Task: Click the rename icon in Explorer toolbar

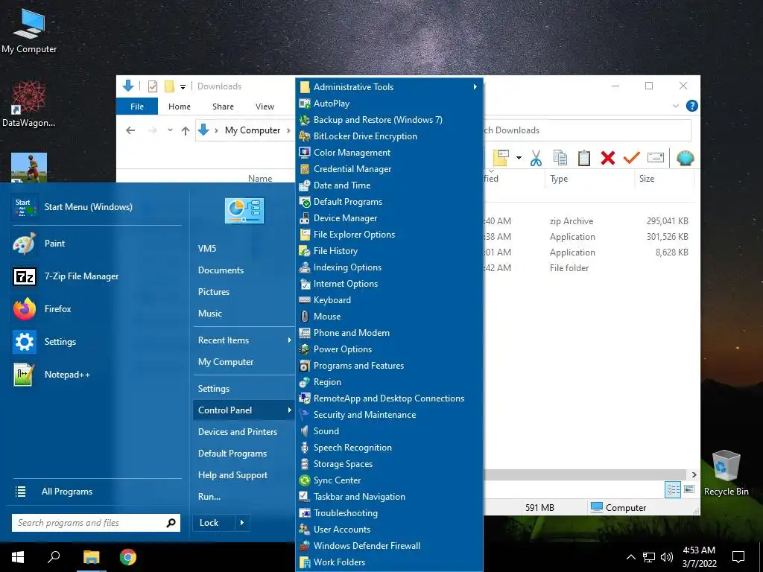Action: [656, 158]
